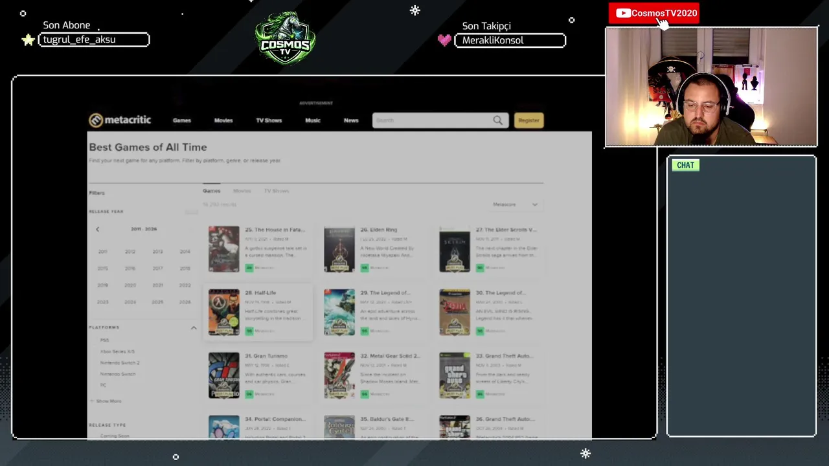Open Games in the metacritic navigation bar
Viewport: 829px width, 466px height.
click(182, 120)
